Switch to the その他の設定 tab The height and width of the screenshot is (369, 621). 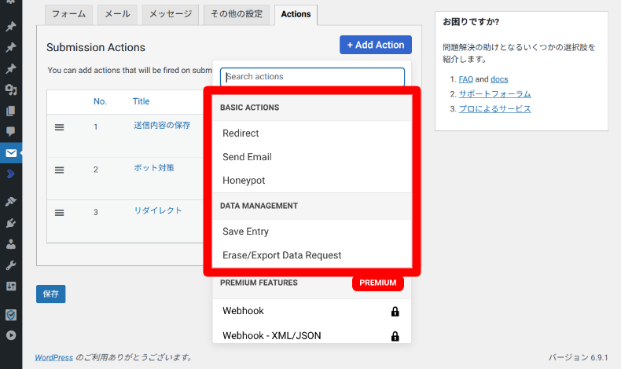coord(237,15)
